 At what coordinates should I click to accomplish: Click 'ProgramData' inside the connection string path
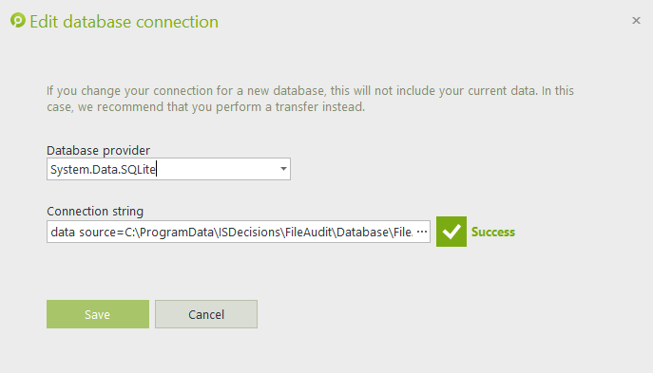[x=177, y=232]
